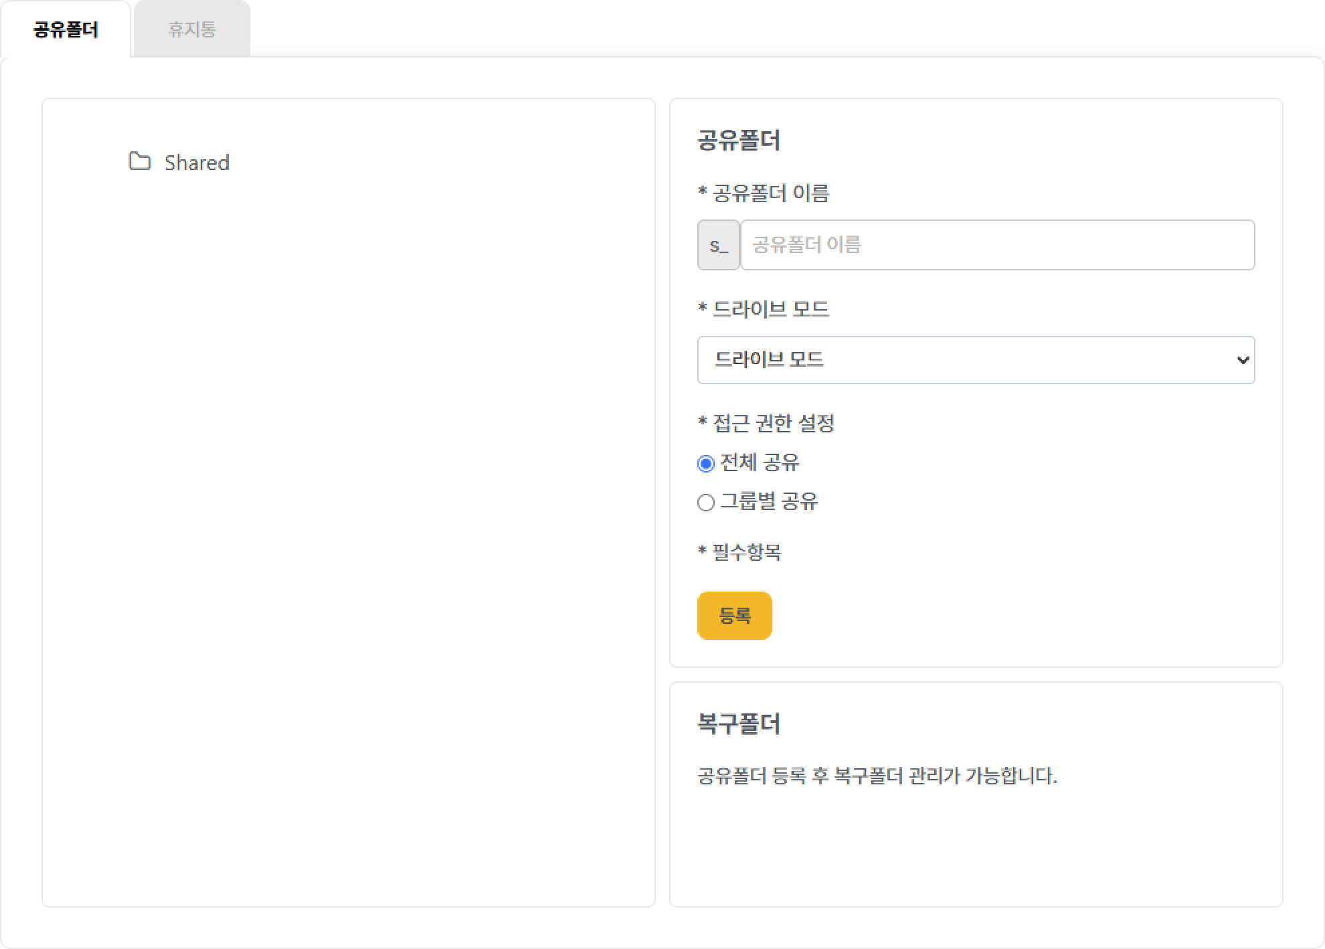Click the '* 접근 권한 설정' label
1325x949 pixels.
coord(766,423)
